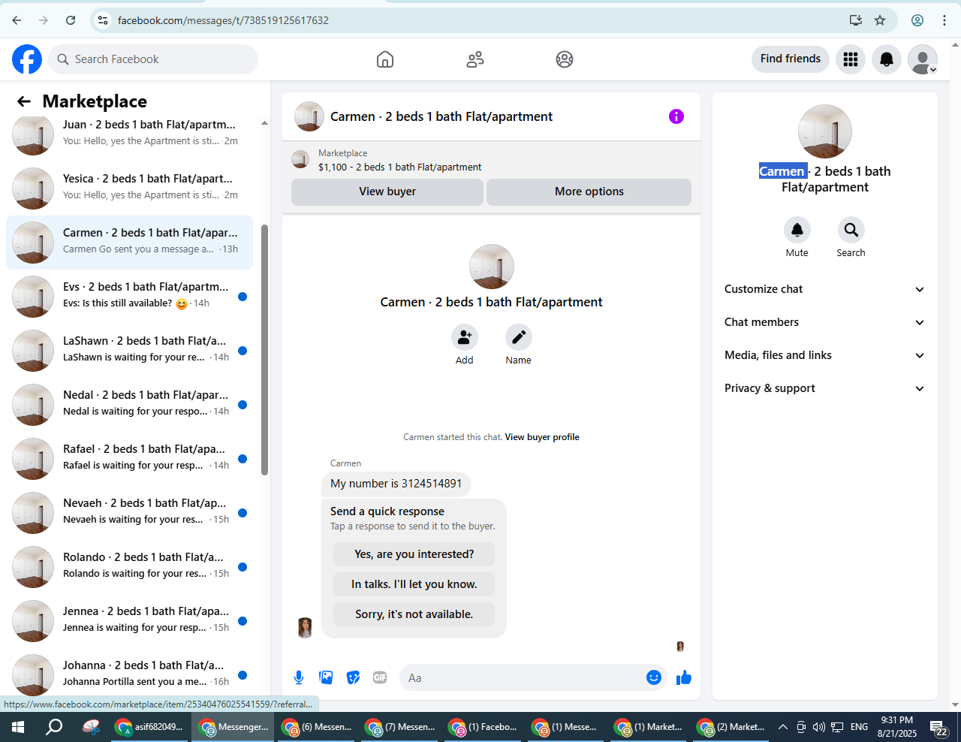Open Nevaeh's conversation

point(129,512)
